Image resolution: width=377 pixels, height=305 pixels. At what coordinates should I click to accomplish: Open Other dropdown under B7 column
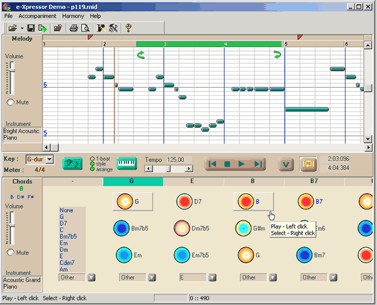(x=333, y=277)
